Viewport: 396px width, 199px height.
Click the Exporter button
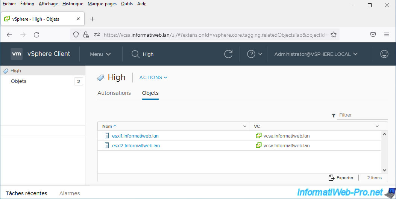coord(341,178)
